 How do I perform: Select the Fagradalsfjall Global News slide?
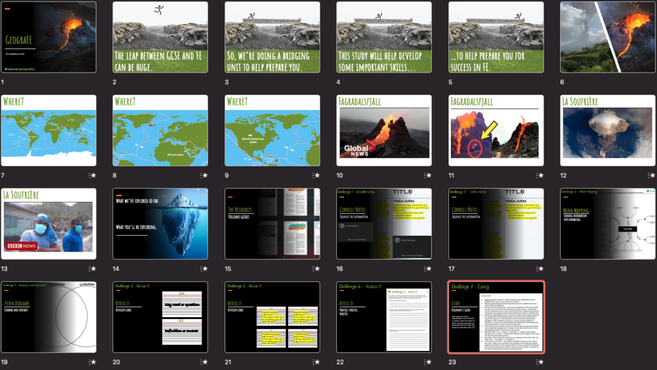(384, 131)
